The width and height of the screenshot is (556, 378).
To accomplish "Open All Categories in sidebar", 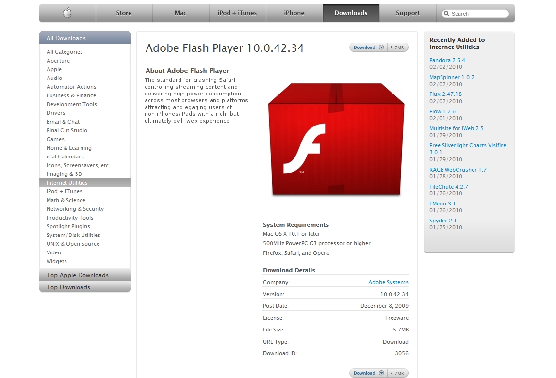I will point(65,52).
